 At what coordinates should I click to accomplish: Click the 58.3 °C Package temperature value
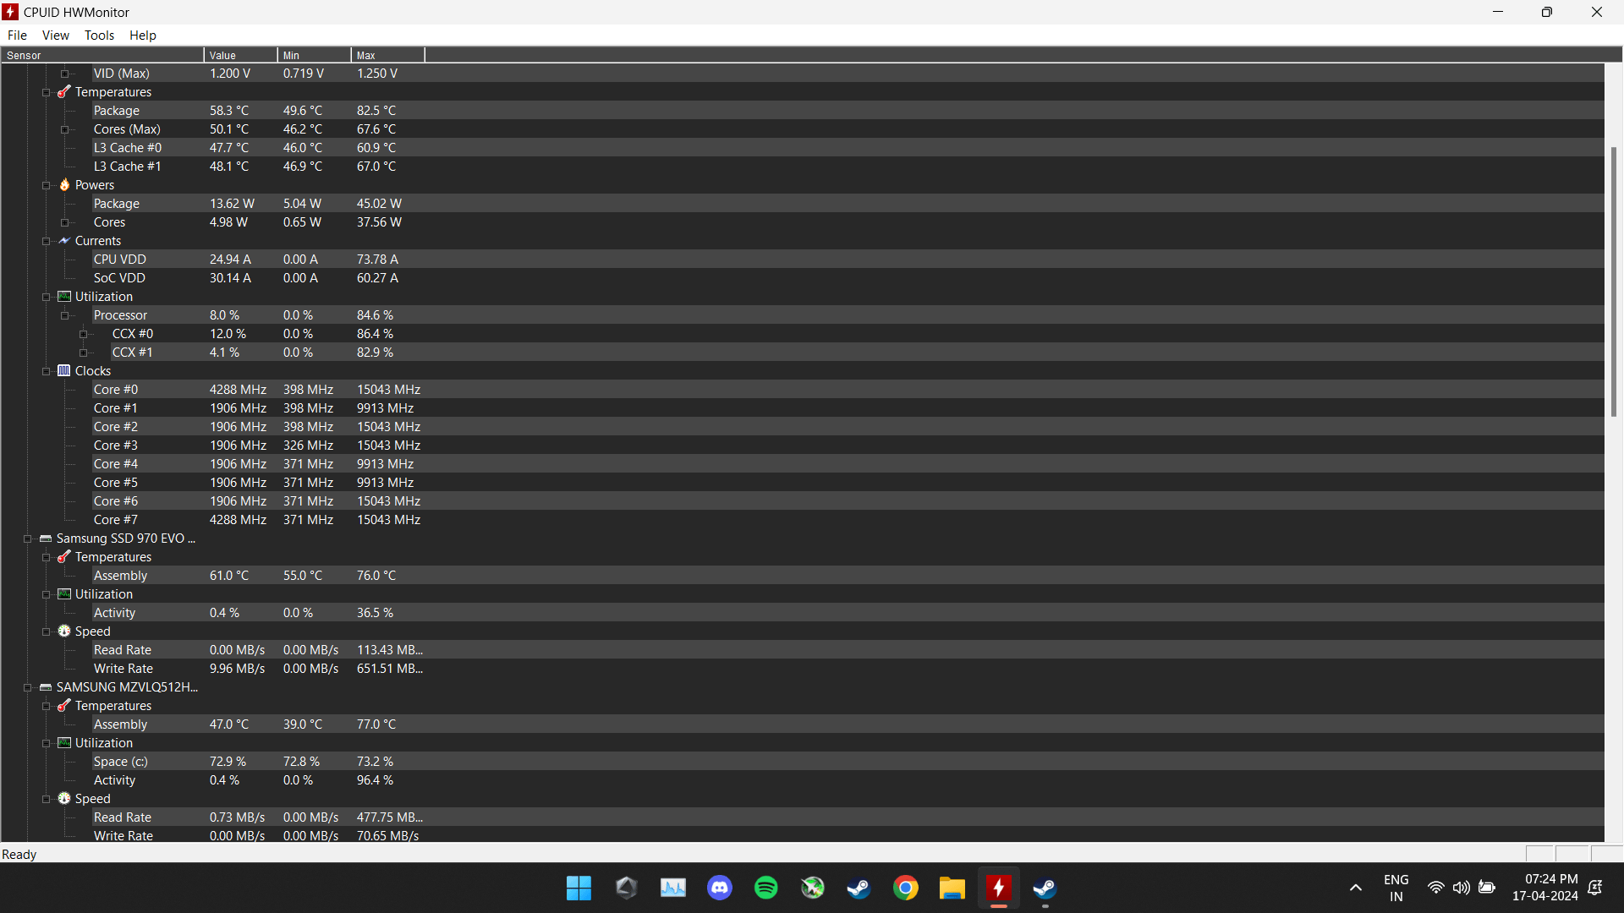229,111
